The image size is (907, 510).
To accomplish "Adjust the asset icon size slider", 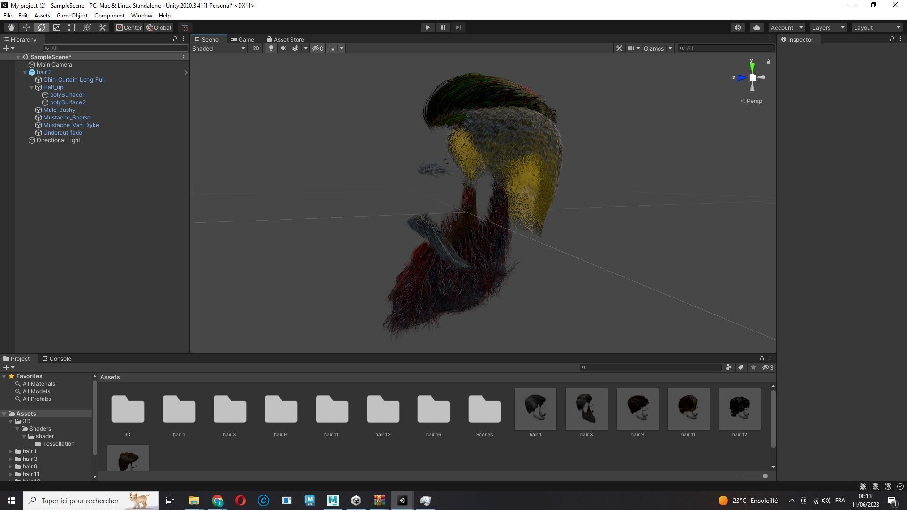I will (764, 476).
